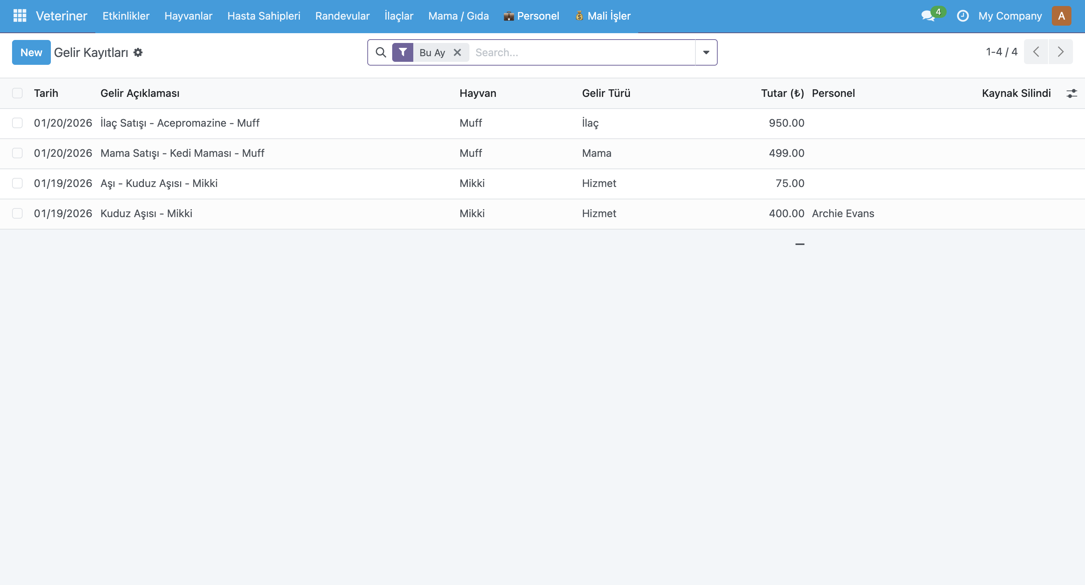Select all records with the header checkbox
The height and width of the screenshot is (585, 1085).
coord(17,93)
